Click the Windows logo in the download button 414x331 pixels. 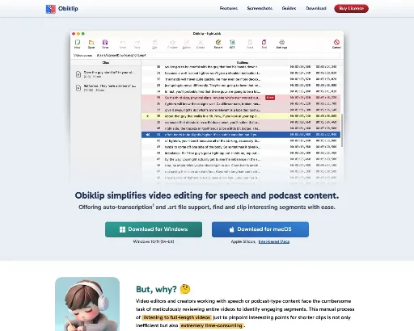point(122,229)
